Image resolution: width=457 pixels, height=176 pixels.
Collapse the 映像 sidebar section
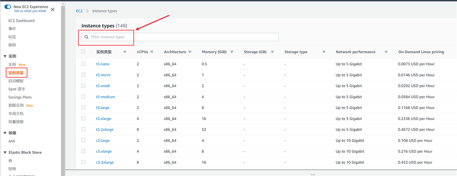(x=5, y=133)
